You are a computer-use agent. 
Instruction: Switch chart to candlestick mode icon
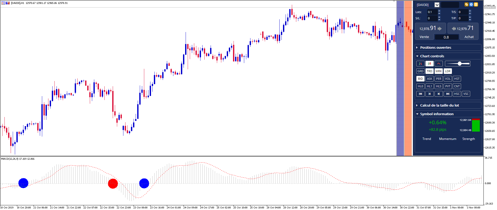(x=430, y=64)
